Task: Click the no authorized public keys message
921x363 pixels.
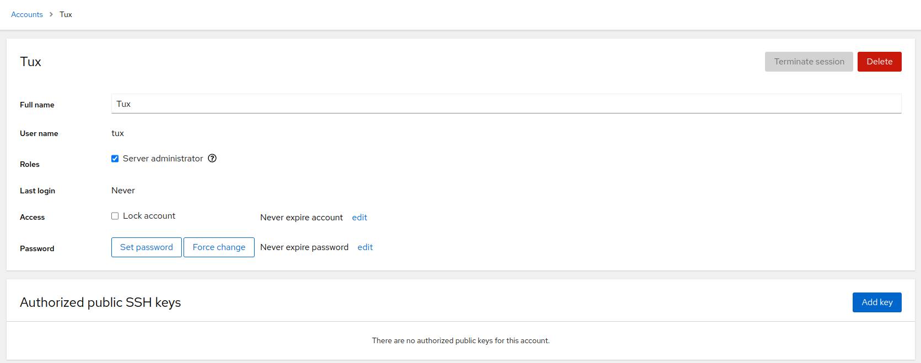Action: (x=460, y=341)
